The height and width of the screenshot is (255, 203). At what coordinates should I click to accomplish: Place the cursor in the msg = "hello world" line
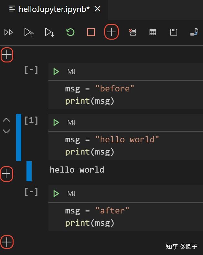point(112,140)
